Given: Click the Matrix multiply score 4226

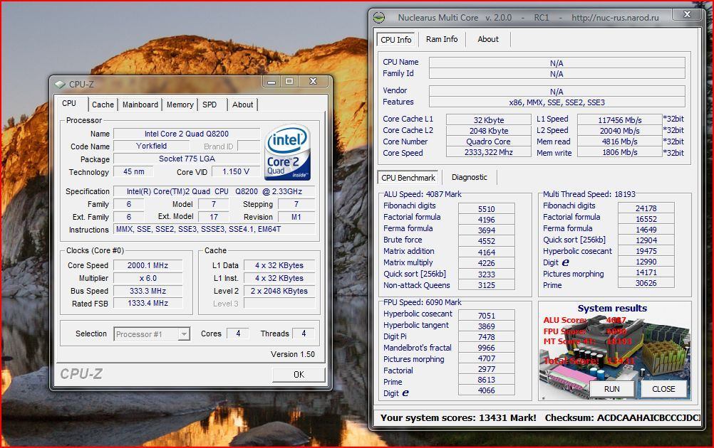Looking at the screenshot, I should 486,263.
